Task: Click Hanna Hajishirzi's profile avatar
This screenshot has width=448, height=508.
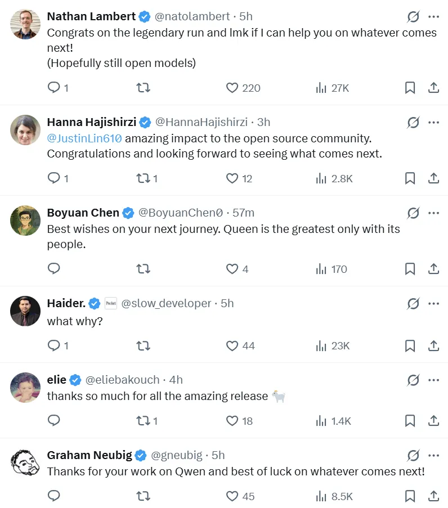Action: click(x=25, y=130)
